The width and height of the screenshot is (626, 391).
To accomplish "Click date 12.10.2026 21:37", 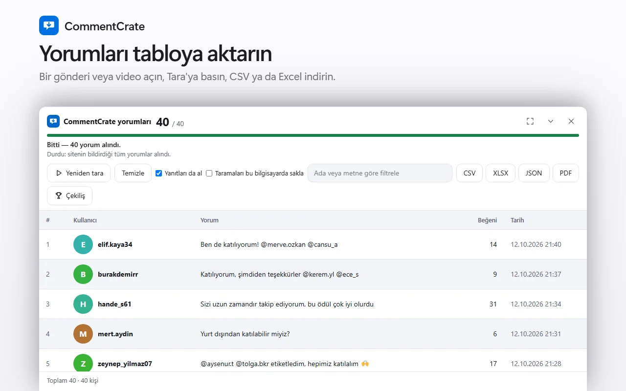I will coord(536,274).
